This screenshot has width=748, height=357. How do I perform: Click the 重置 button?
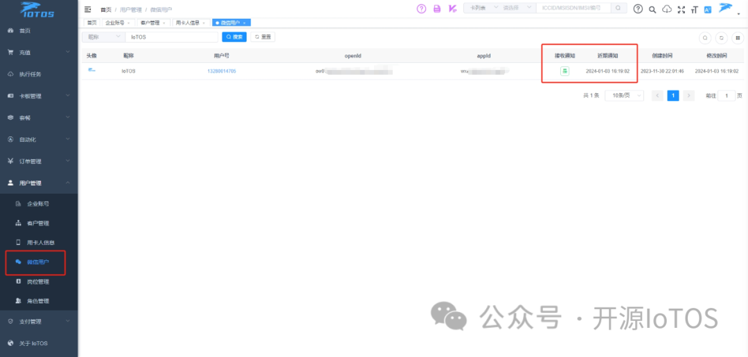point(263,37)
